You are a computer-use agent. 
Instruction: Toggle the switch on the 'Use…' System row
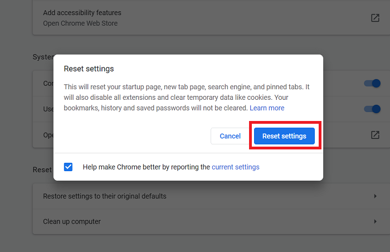pos(372,109)
